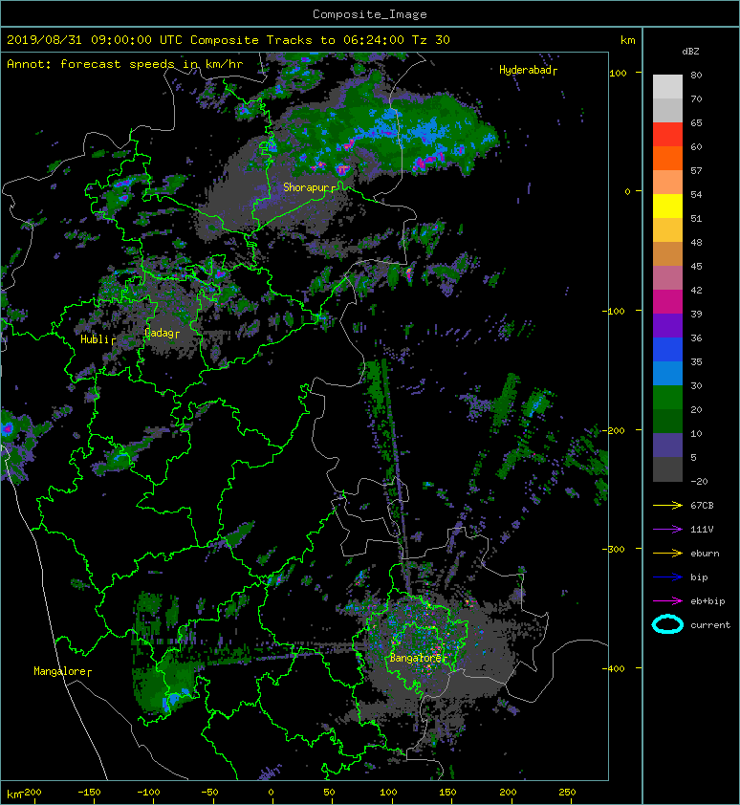740x805 pixels.
Task: Click the -20 label on the dBZ scale
Action: point(699,482)
